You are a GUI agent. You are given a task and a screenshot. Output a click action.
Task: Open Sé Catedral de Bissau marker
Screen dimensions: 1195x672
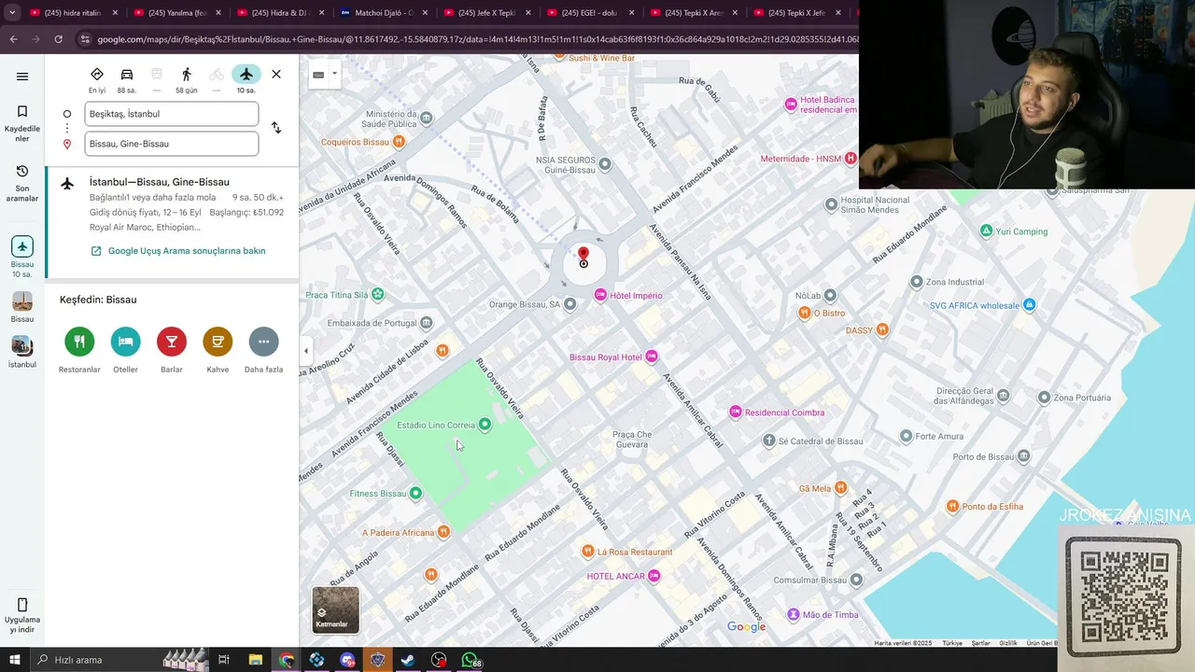tap(768, 441)
